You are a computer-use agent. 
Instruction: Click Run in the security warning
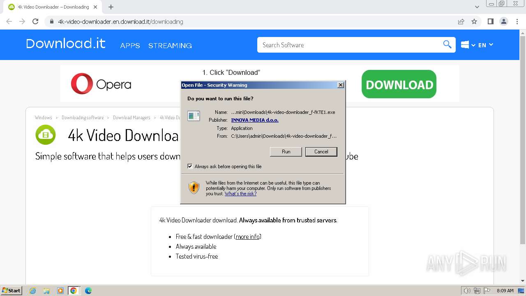pos(286,152)
